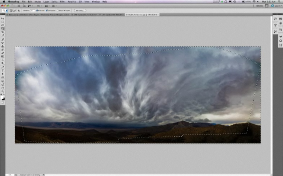Select the Magic Wand tool in toolbox
Screen dimensions: 283x176
click(x=3, y=29)
